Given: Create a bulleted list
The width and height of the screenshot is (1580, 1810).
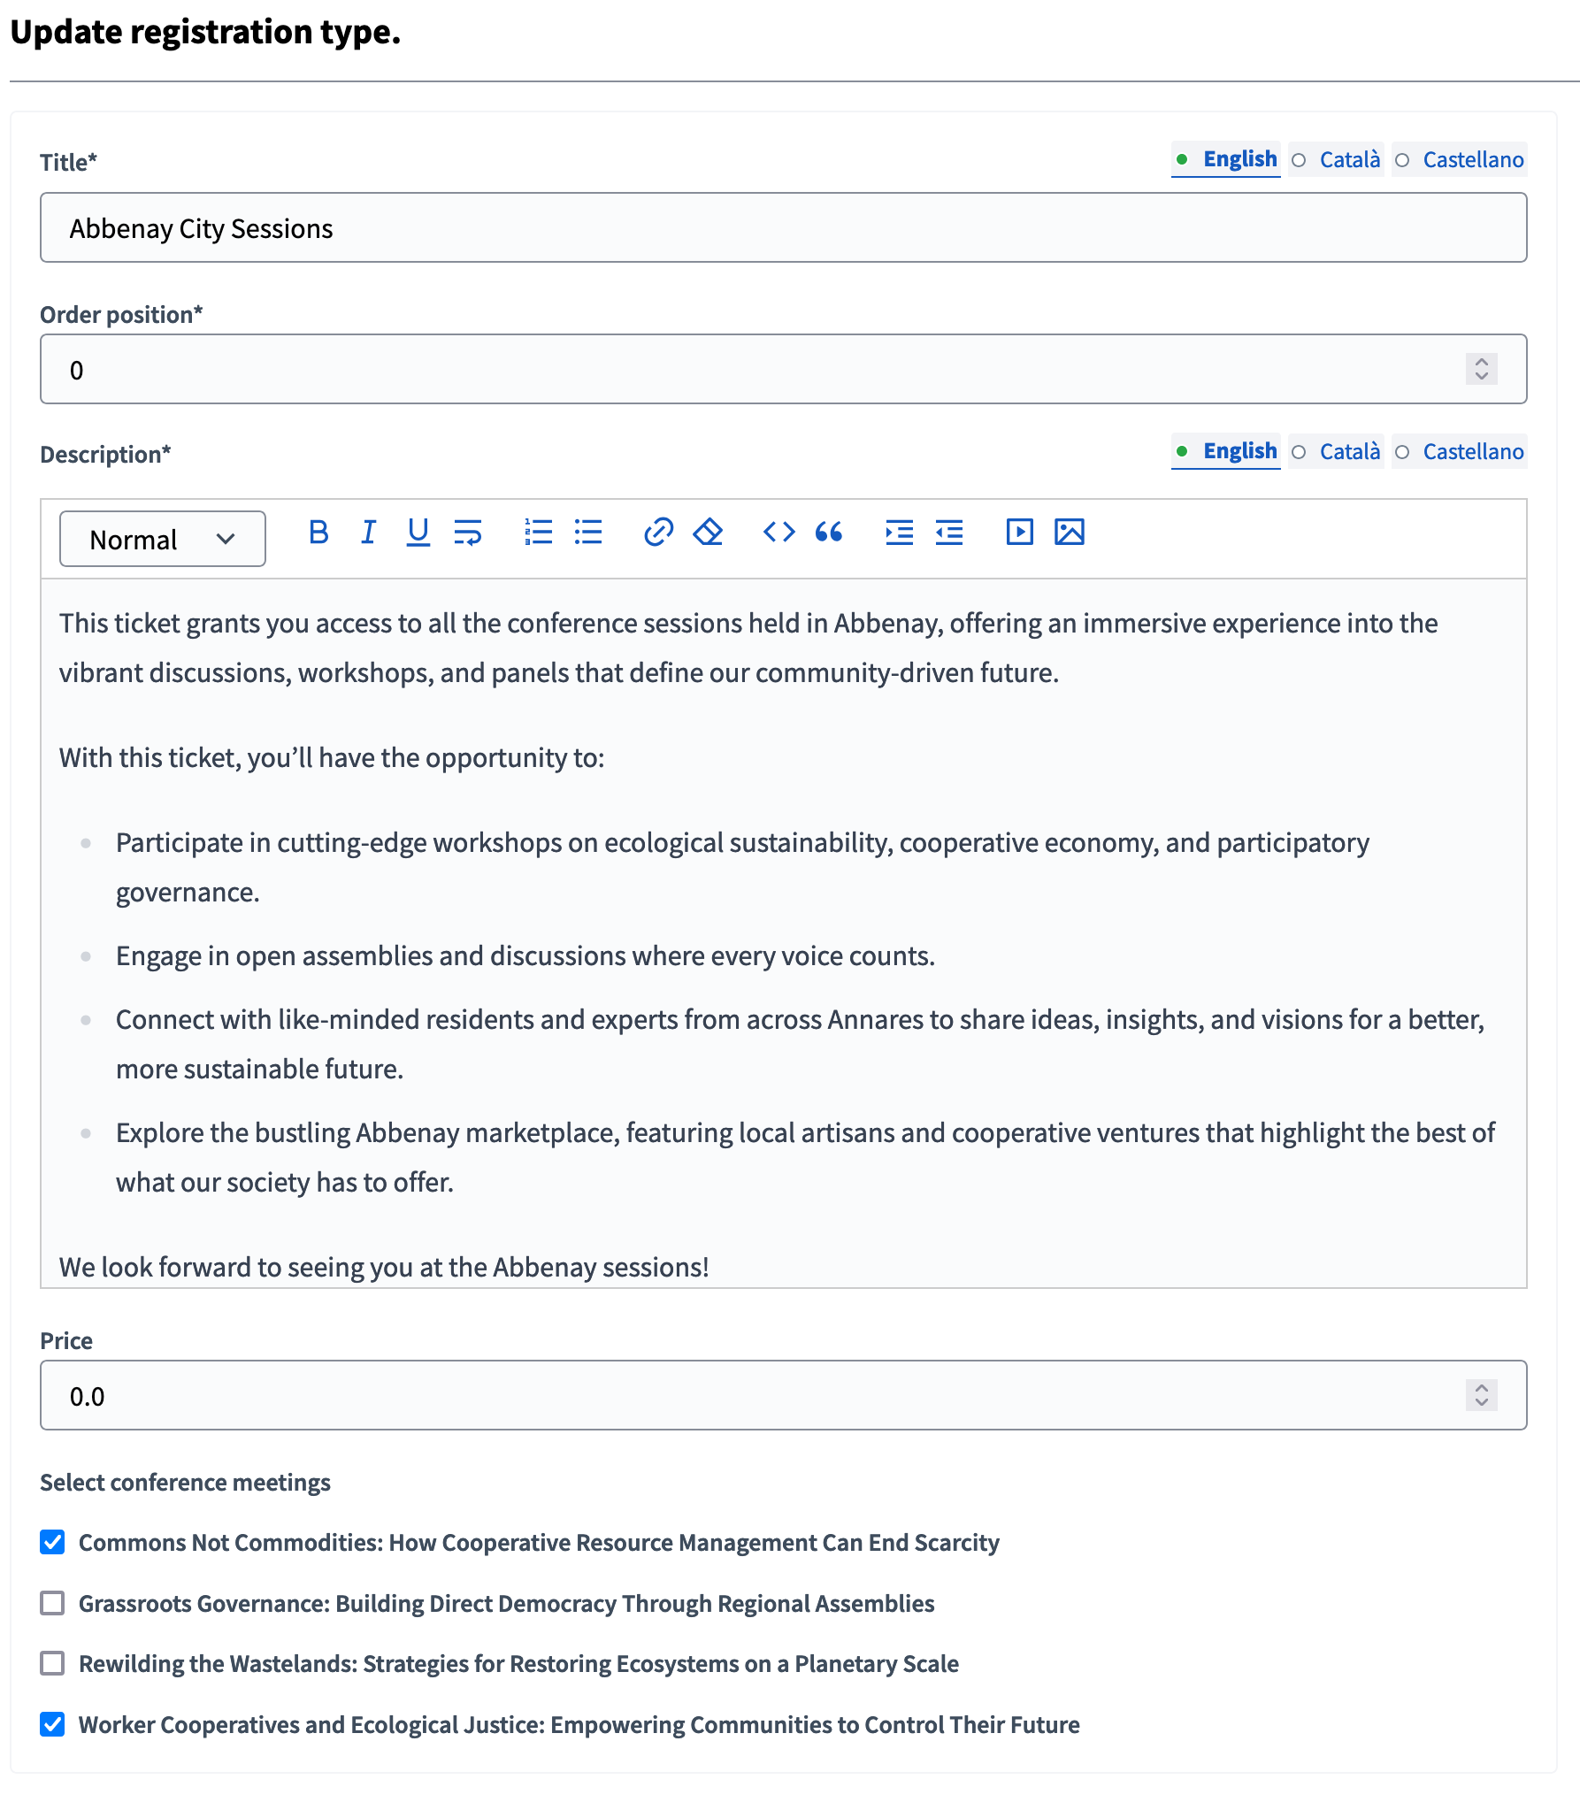Looking at the screenshot, I should (587, 533).
